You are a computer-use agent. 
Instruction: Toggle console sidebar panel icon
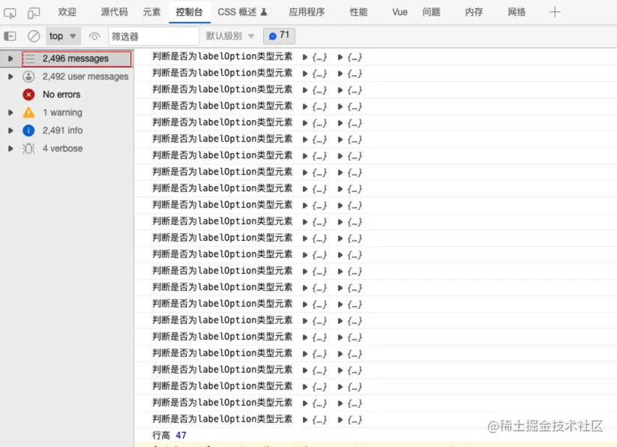(x=10, y=37)
